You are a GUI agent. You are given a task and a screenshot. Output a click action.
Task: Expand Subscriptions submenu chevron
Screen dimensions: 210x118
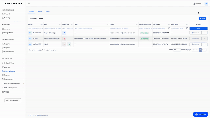[x=23, y=63]
